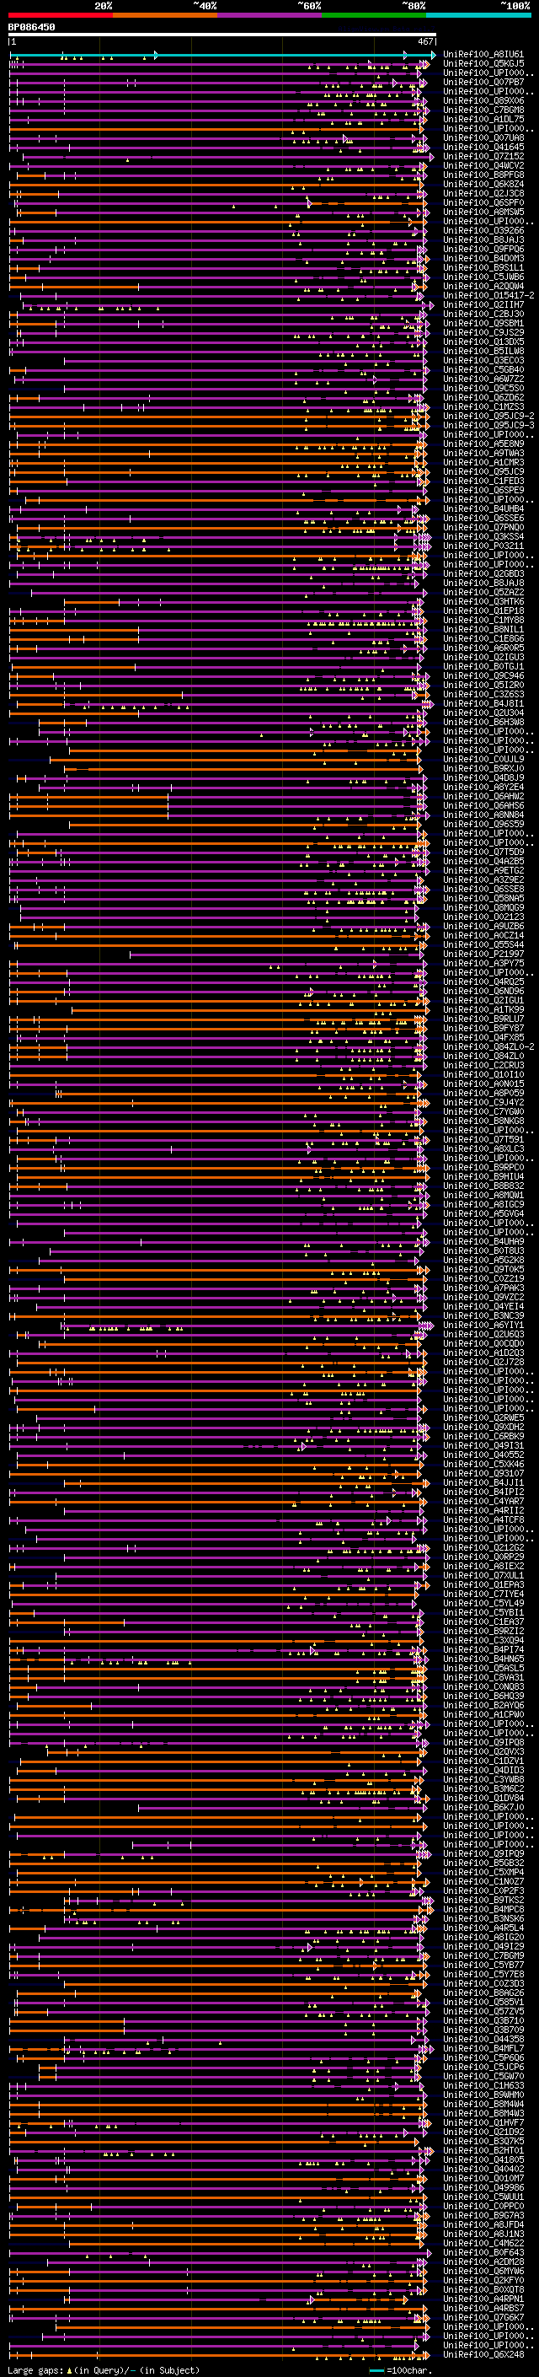Click hit UniRef100_A5E8N9

click(x=483, y=444)
